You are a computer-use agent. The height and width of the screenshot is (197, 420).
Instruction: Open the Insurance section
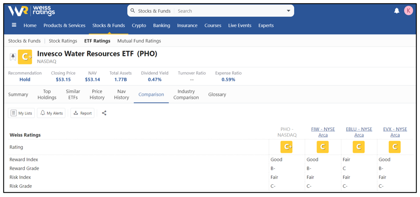187,26
